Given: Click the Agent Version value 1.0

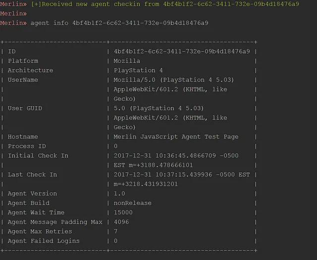Looking at the screenshot, I should click(x=119, y=194).
